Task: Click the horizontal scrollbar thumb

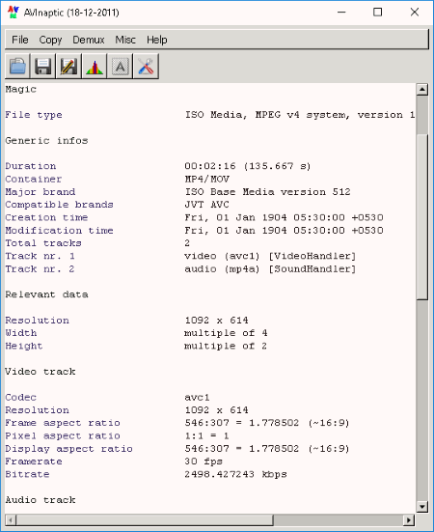Action: 145,519
